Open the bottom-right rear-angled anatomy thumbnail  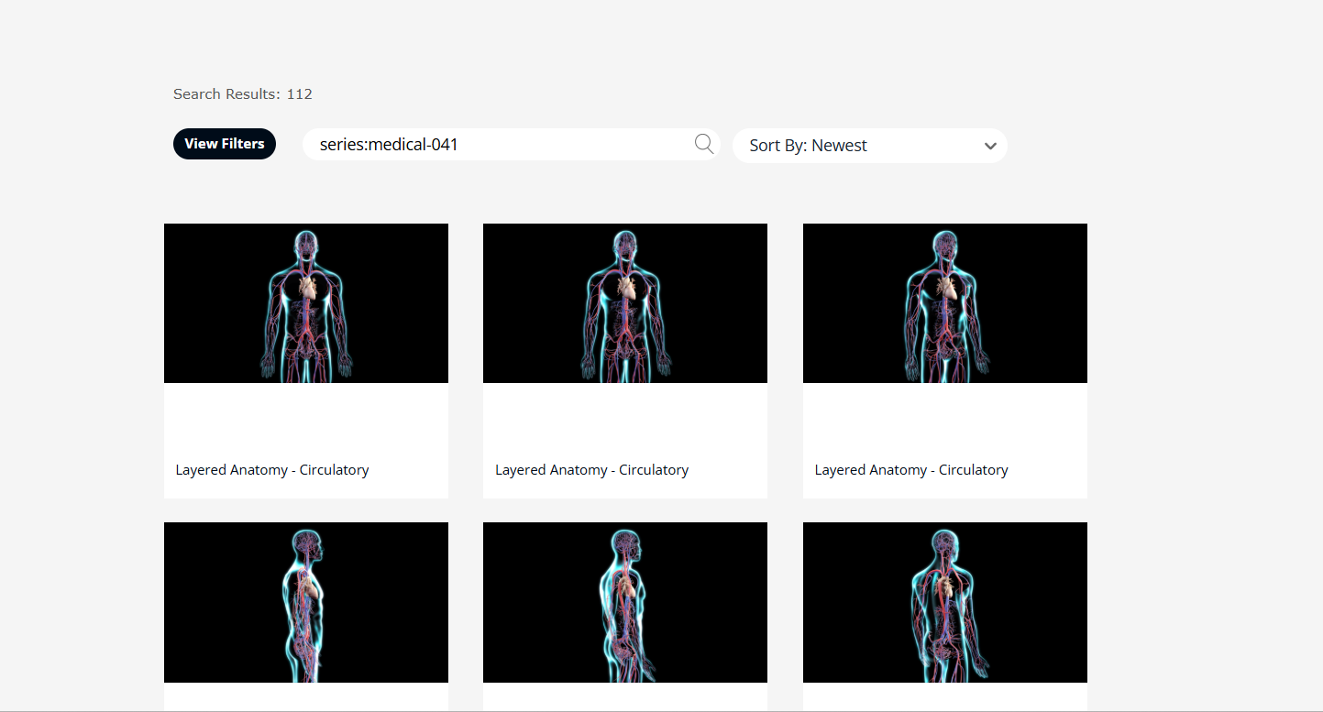click(944, 602)
